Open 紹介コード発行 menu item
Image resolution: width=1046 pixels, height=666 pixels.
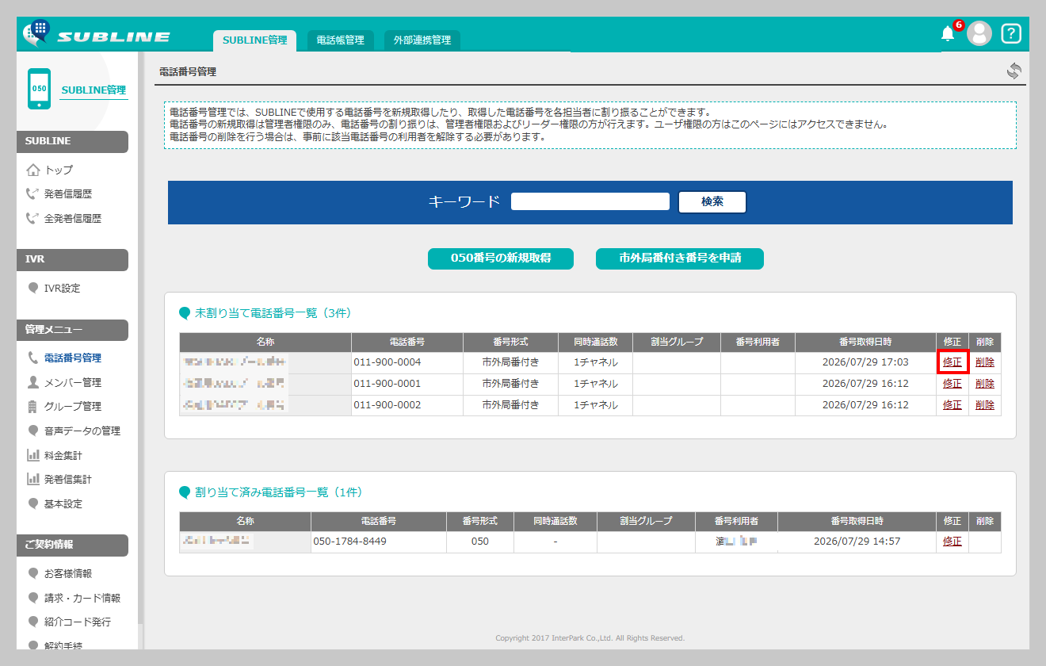pyautogui.click(x=78, y=622)
